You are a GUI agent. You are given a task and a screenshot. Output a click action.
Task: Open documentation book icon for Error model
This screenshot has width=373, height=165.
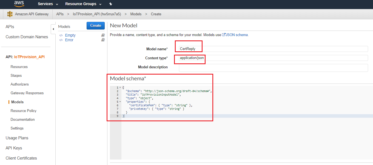click(x=103, y=40)
